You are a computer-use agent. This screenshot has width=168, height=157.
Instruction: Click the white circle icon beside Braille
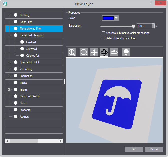click(16, 83)
